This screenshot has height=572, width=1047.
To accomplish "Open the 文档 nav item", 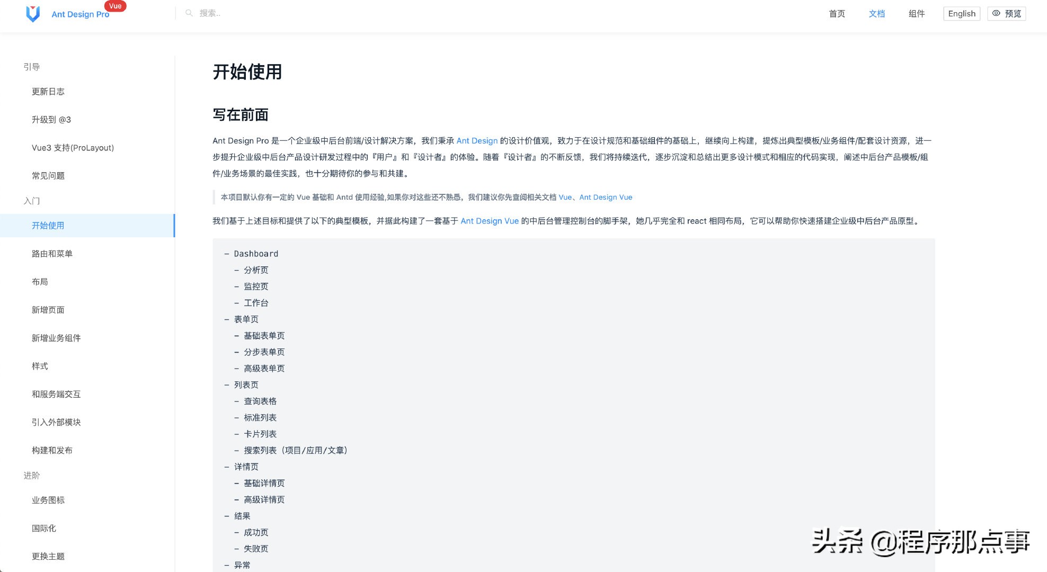I will click(x=877, y=14).
